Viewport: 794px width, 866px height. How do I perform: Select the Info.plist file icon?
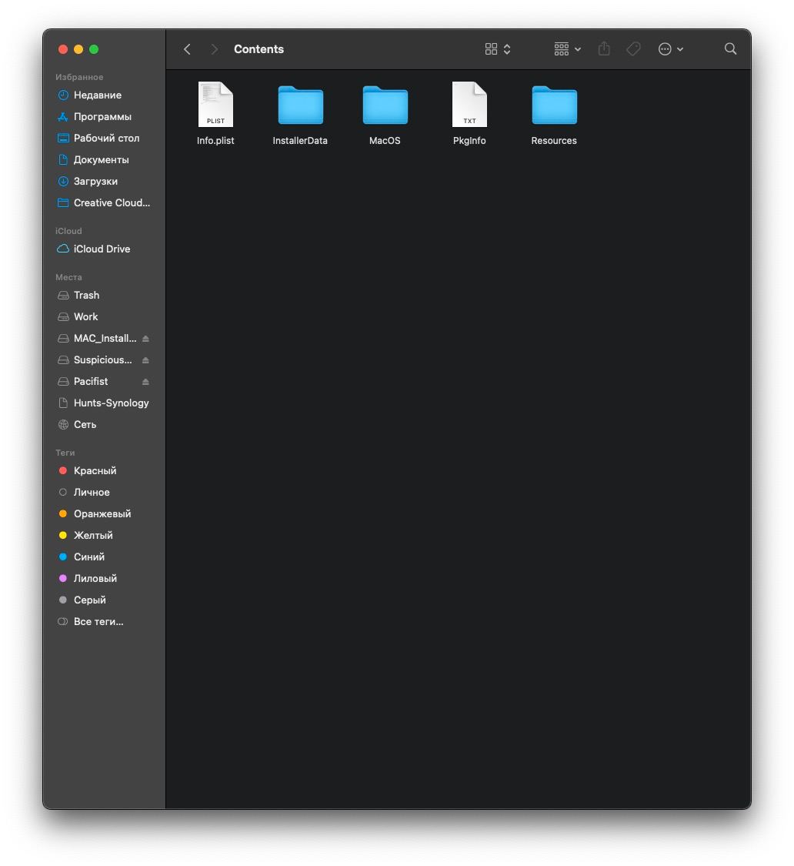pos(215,105)
